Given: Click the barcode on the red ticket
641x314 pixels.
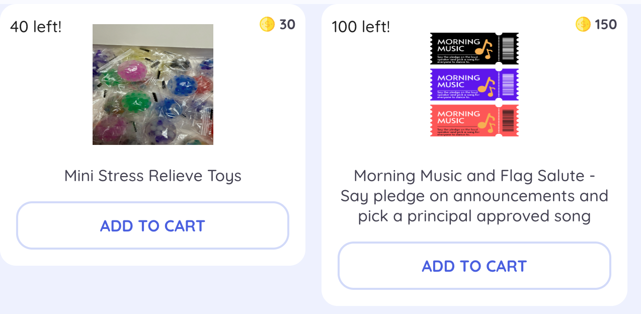Looking at the screenshot, I should [508, 121].
